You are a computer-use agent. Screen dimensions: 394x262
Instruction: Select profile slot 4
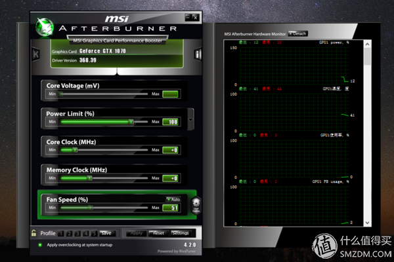(x=85, y=233)
